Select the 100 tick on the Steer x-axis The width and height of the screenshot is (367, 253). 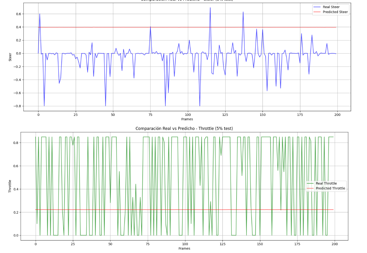click(188, 115)
